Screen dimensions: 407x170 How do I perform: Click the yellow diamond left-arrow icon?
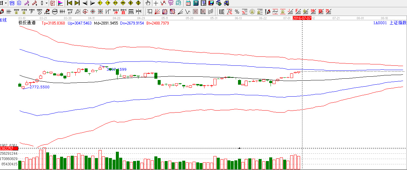[x=100, y=3]
